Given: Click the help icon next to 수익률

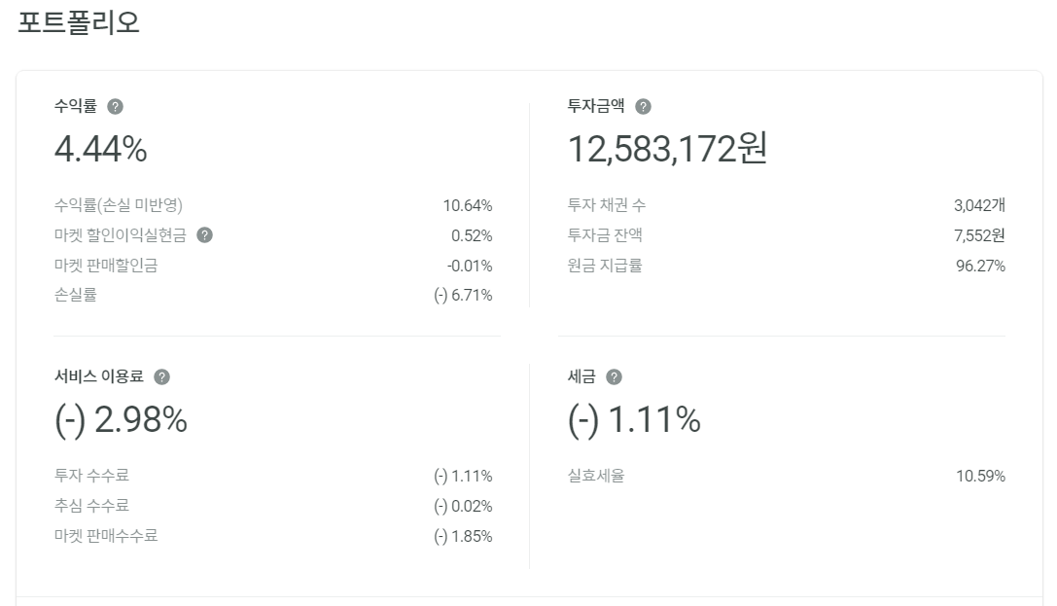Looking at the screenshot, I should 116,106.
